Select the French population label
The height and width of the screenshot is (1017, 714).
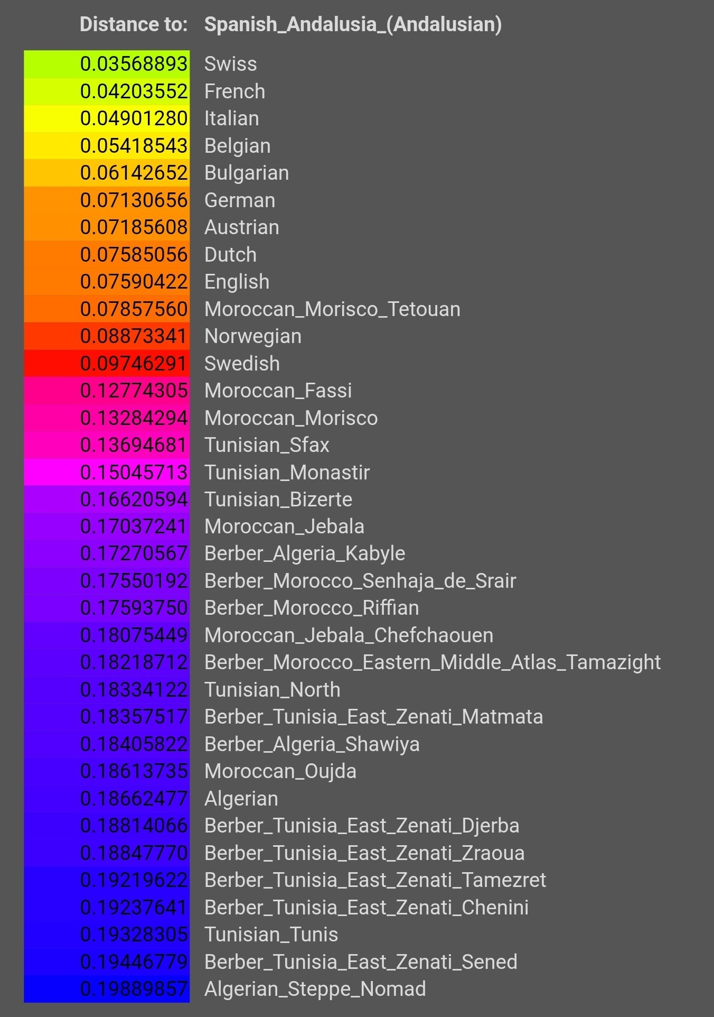235,91
